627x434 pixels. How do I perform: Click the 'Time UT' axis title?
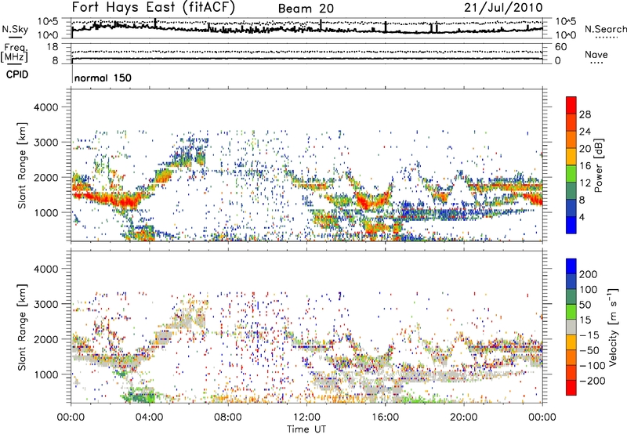306,429
